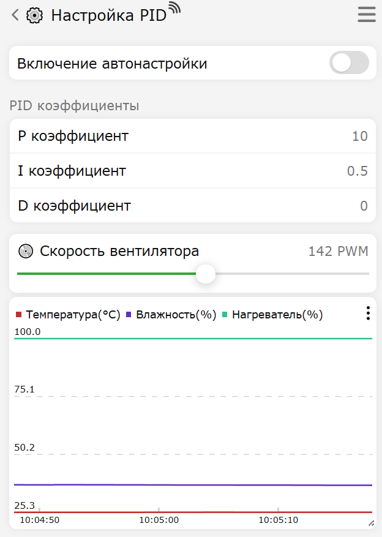Screen dimensions: 382x537
Task: Click the Настройка PID title text
Action: point(110,14)
